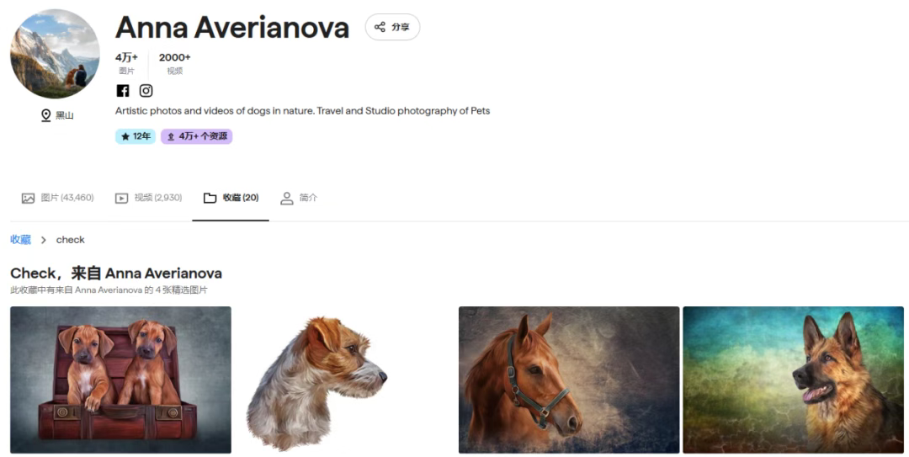Open the Facebook profile icon
Screen dimensions: 909x457
122,90
